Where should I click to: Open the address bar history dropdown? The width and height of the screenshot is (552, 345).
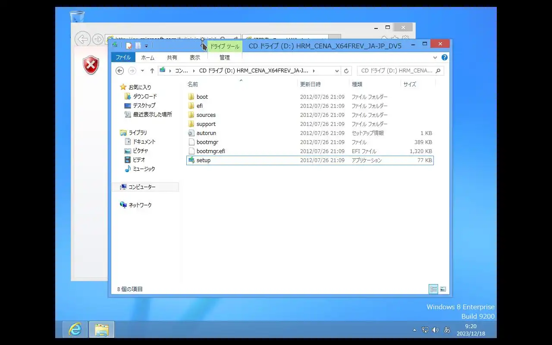[337, 71]
